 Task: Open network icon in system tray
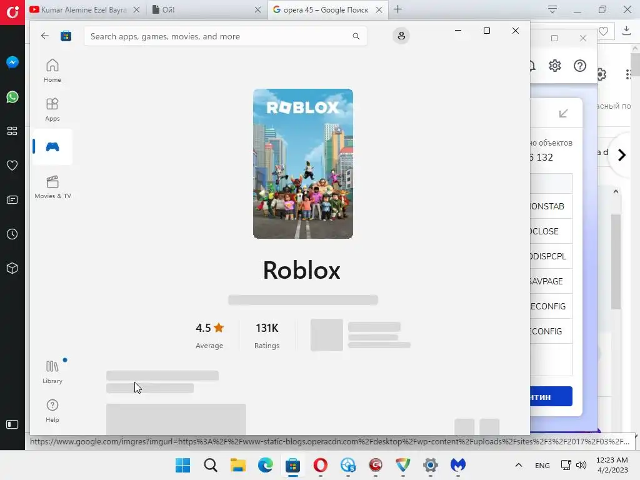(566, 465)
